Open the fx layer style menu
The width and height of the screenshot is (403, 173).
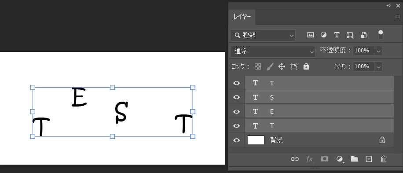310,159
